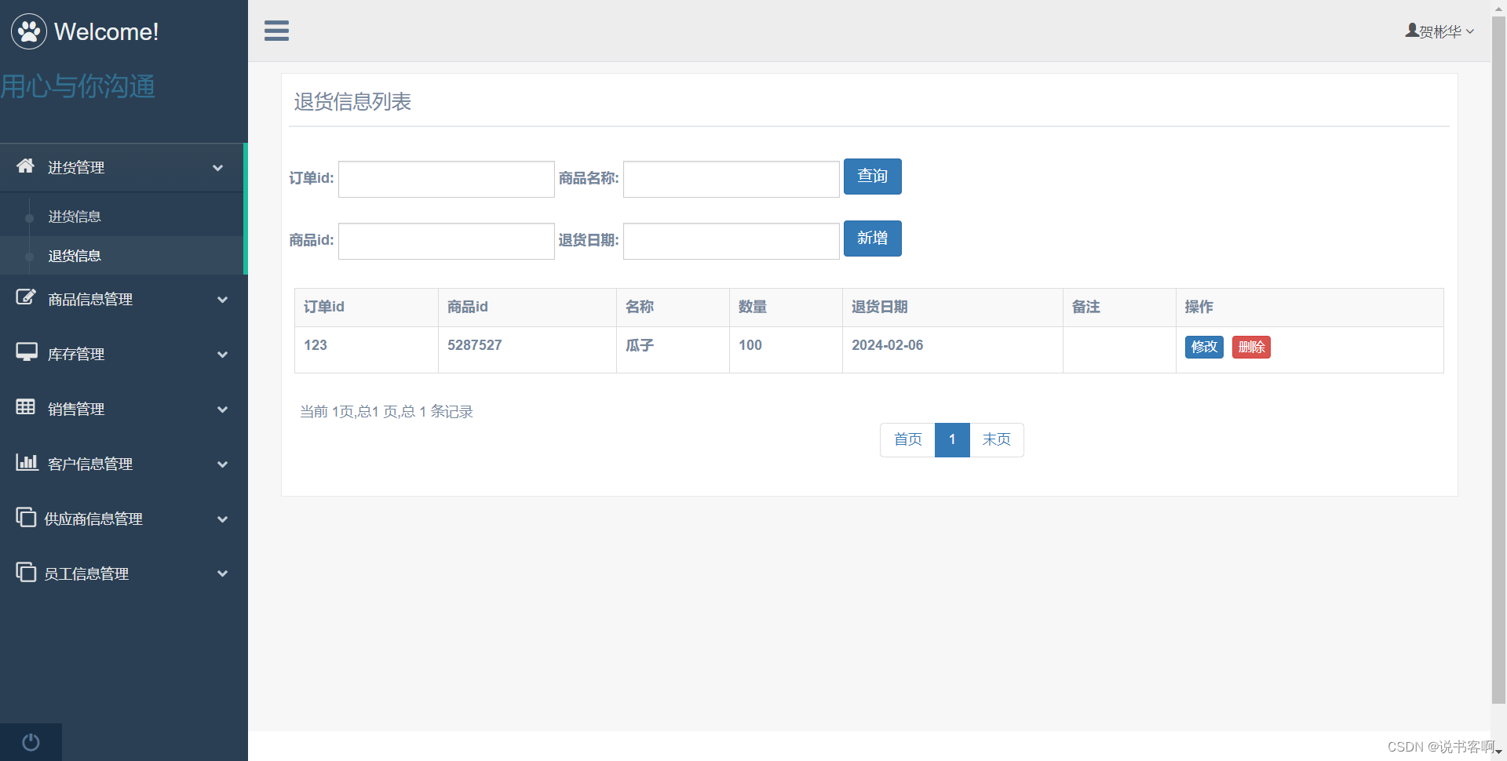Click the home icon next to 进货管理
The width and height of the screenshot is (1507, 761).
[x=26, y=166]
